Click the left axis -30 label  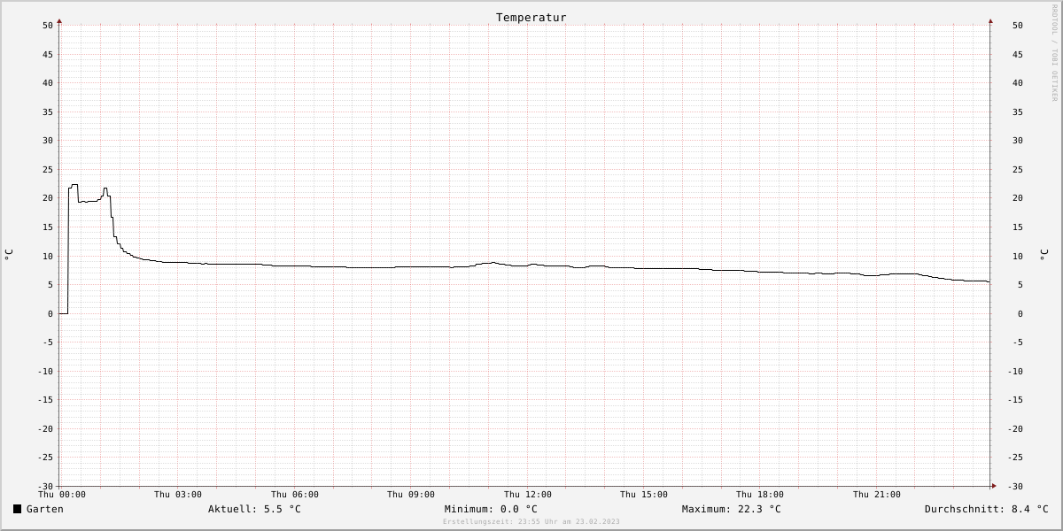[x=46, y=487]
